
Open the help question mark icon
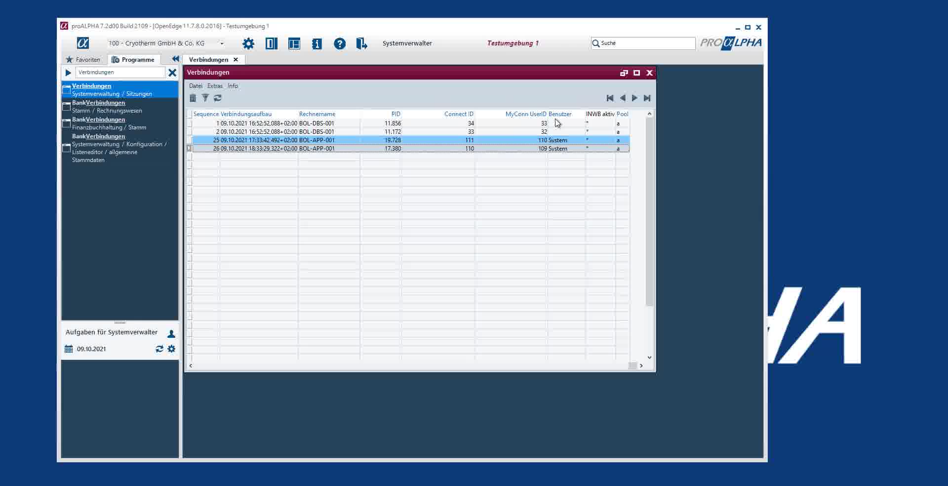pyautogui.click(x=340, y=43)
